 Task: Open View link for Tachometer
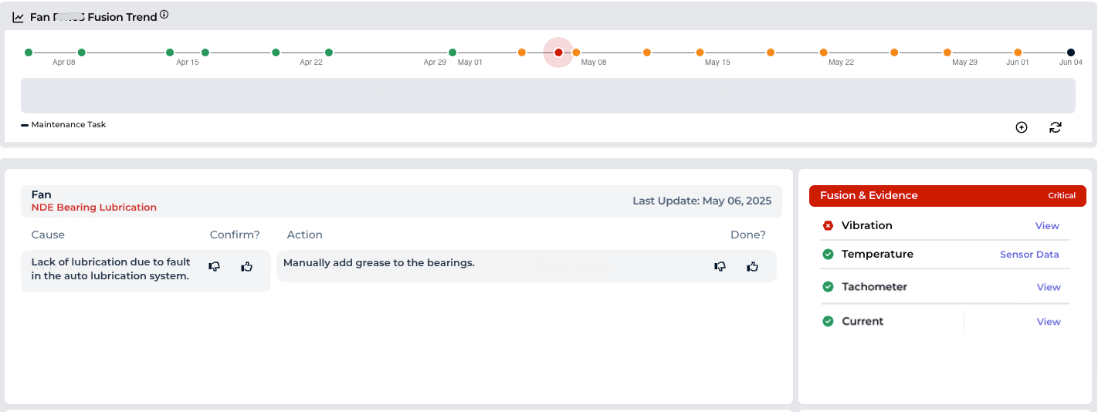(1049, 287)
